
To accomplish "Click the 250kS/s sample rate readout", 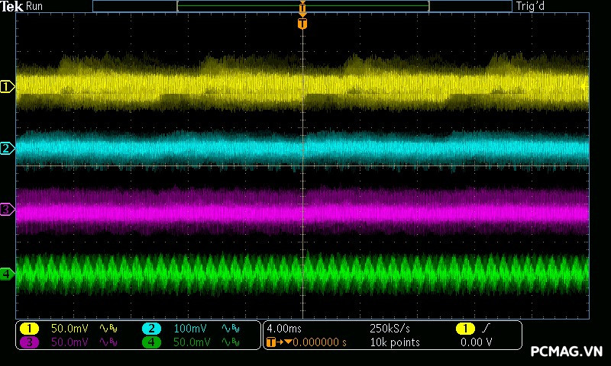I will (390, 329).
